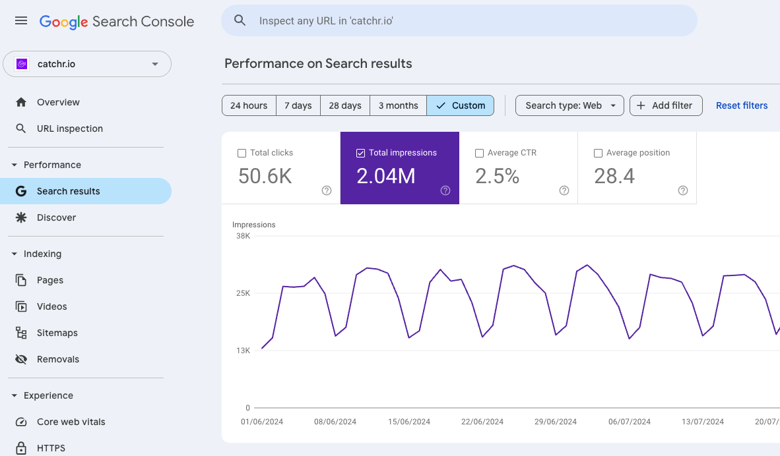Open Search results report
The image size is (780, 456).
pyautogui.click(x=86, y=191)
